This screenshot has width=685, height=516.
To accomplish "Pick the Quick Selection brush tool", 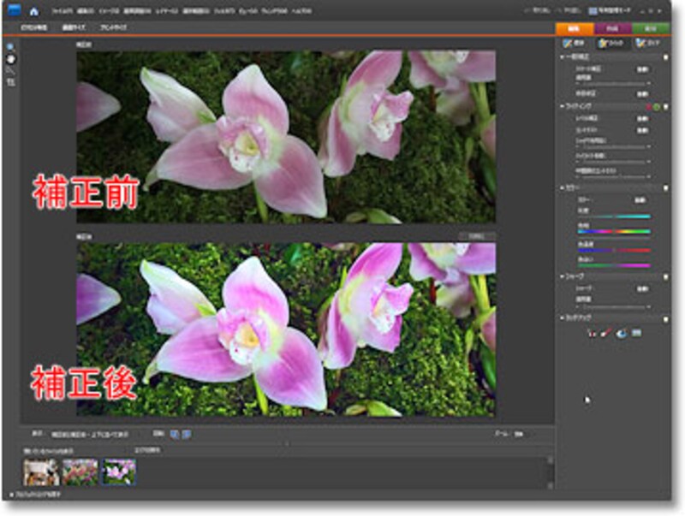I will 10,71.
